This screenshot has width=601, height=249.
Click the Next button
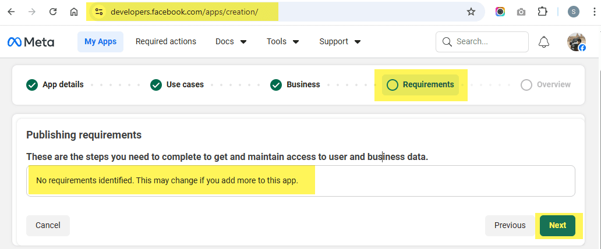coord(557,226)
